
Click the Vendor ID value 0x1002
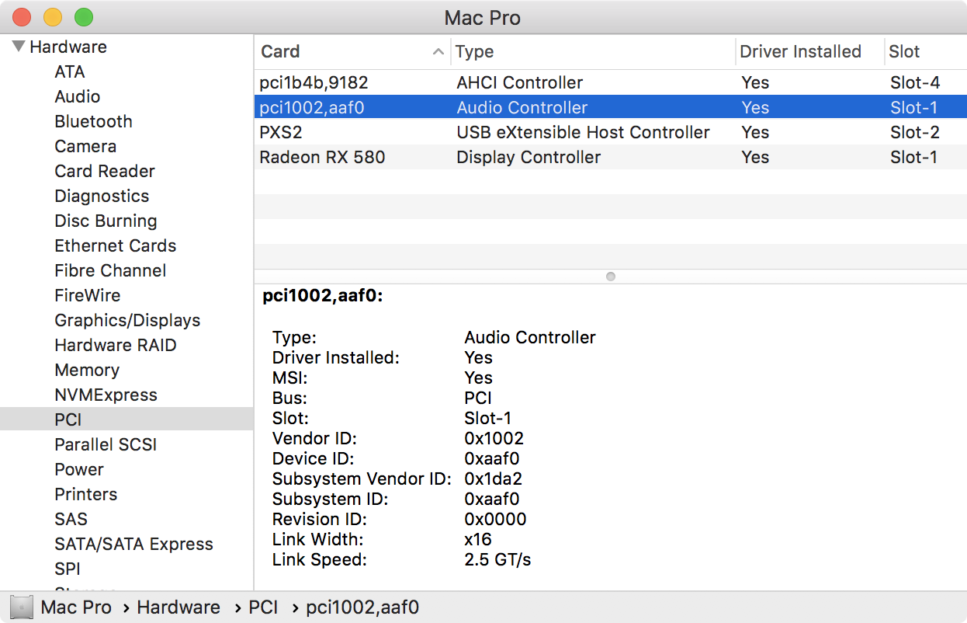click(494, 438)
